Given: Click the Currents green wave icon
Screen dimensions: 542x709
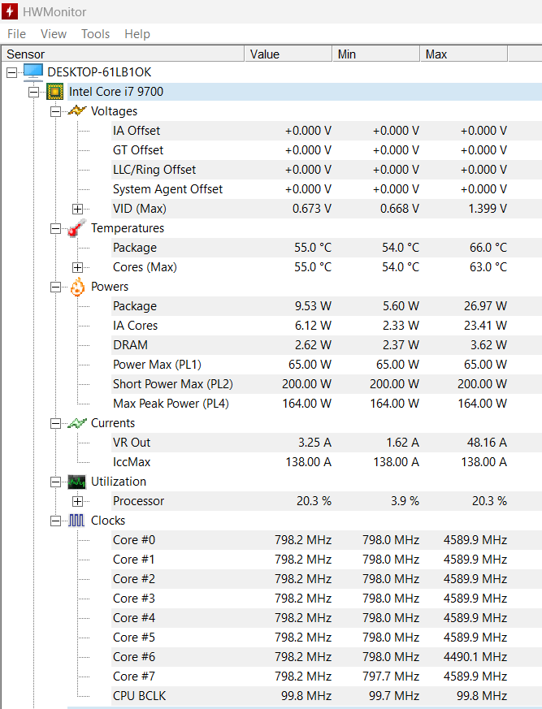Looking at the screenshot, I should [x=77, y=423].
